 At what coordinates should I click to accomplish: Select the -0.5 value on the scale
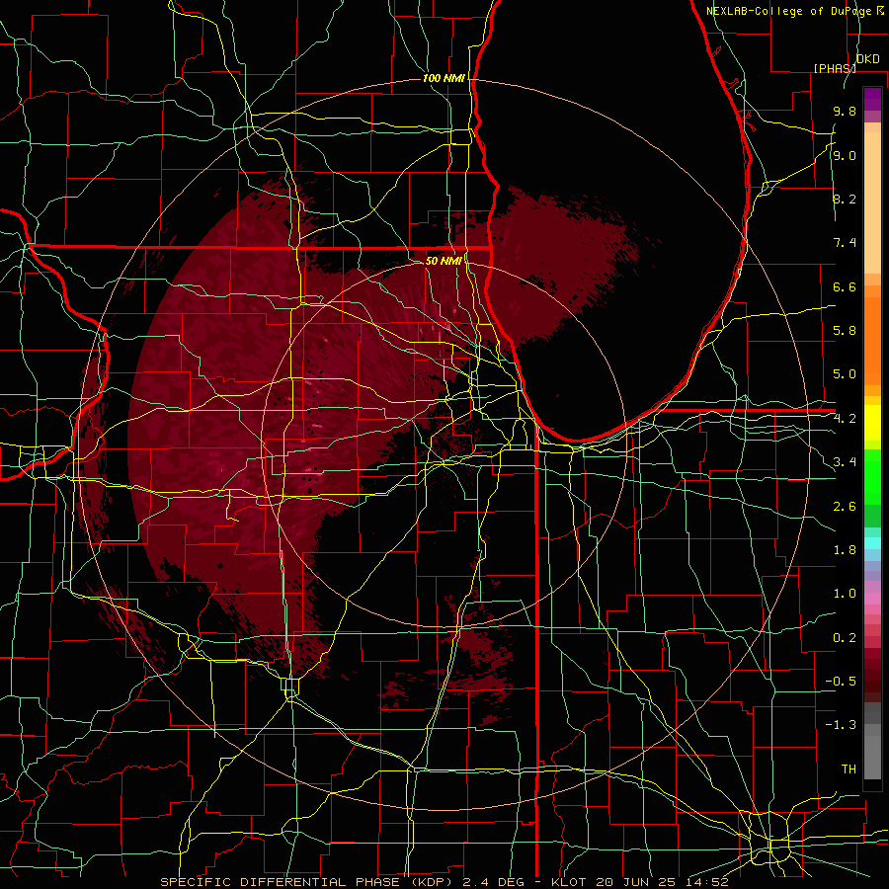[841, 682]
